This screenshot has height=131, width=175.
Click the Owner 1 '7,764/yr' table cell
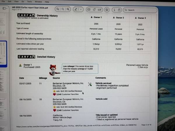click(x=96, y=44)
